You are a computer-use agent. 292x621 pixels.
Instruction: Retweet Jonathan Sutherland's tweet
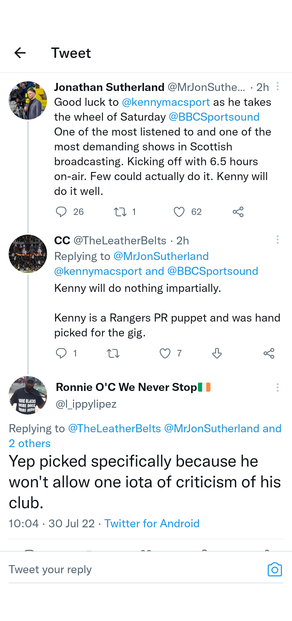click(120, 212)
